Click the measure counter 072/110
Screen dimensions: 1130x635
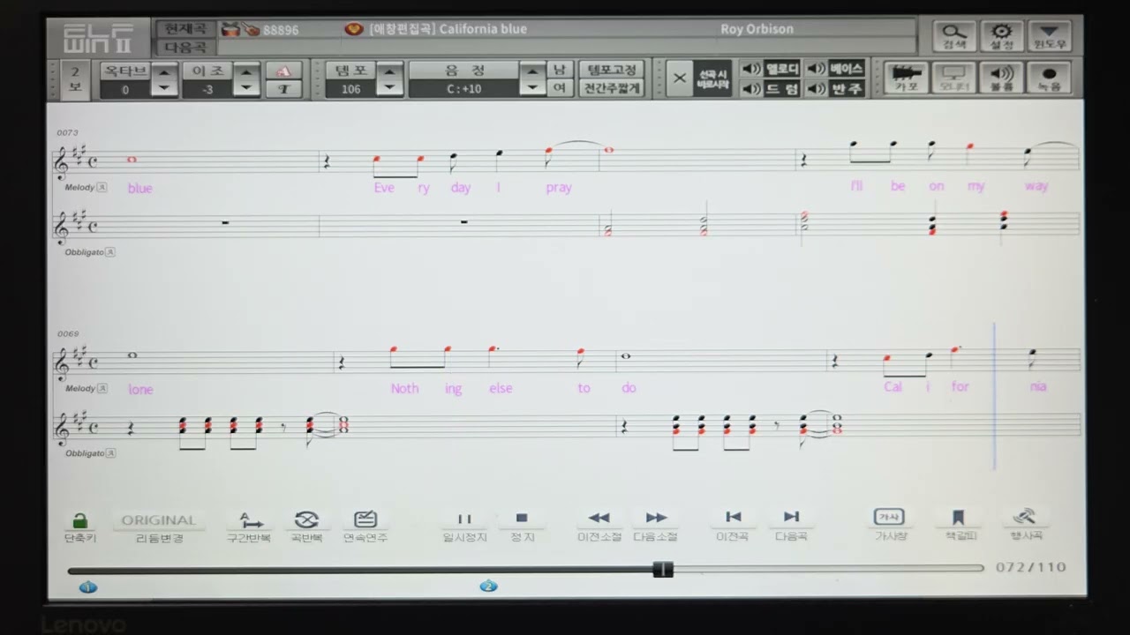click(1030, 567)
